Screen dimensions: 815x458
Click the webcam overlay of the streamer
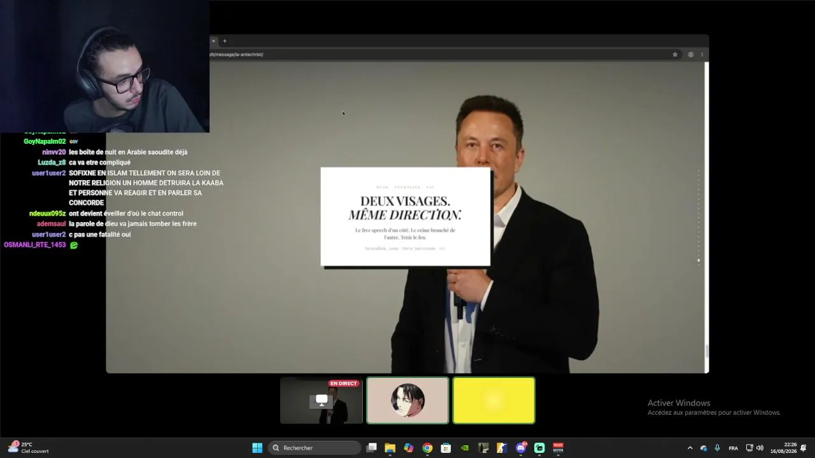tap(104, 66)
